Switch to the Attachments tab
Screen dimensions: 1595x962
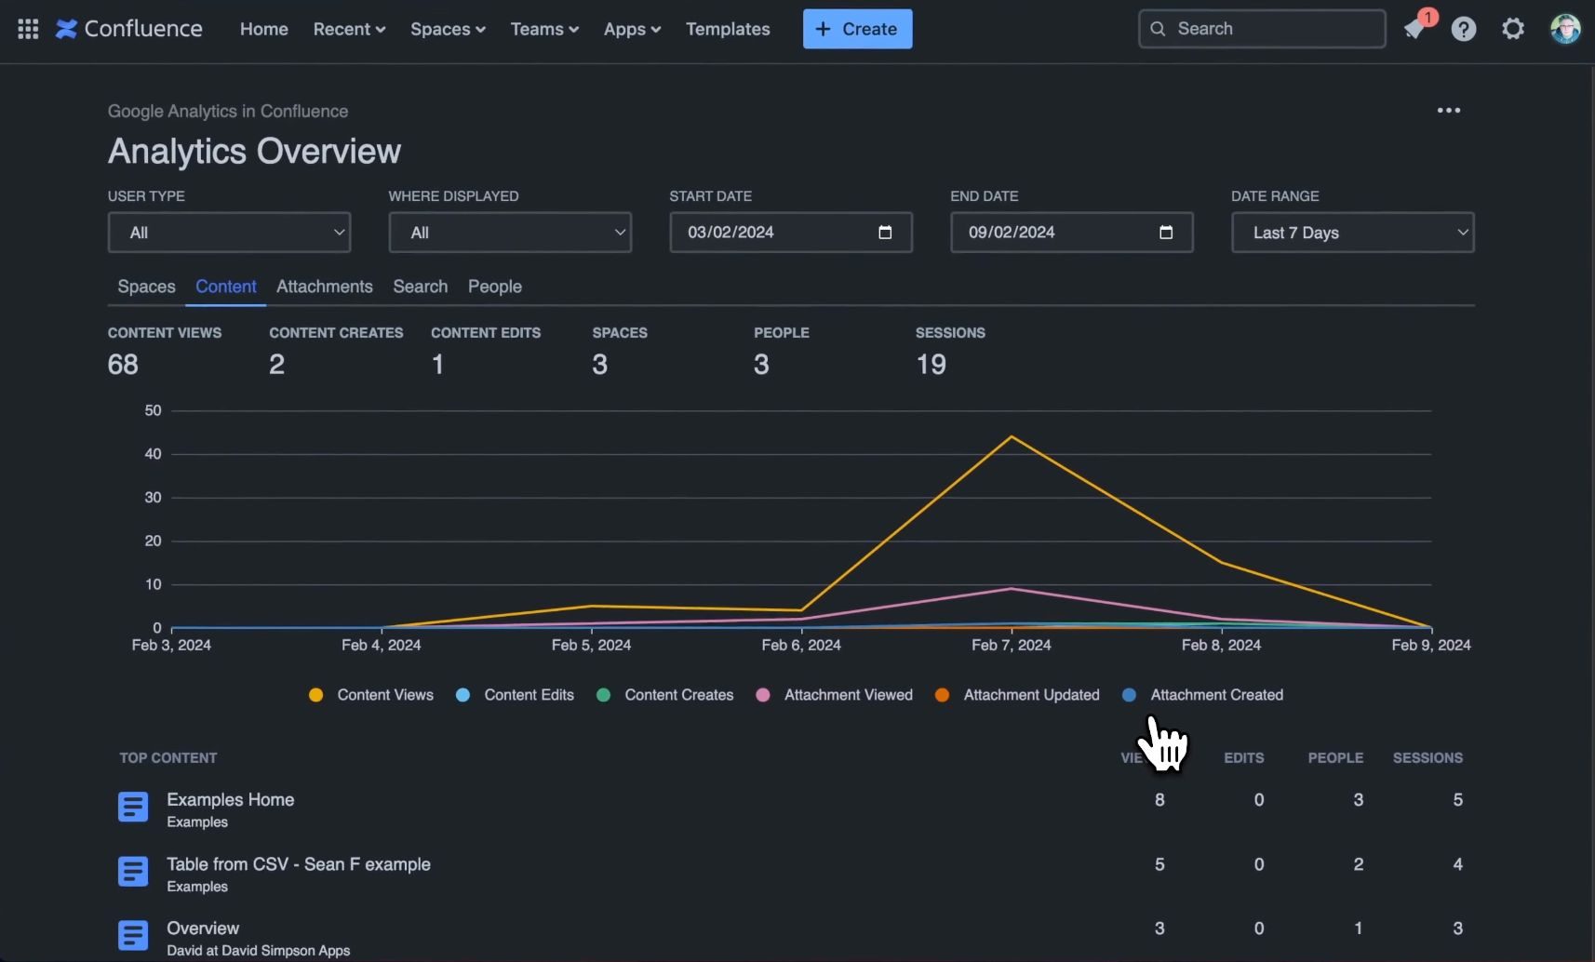(x=325, y=287)
